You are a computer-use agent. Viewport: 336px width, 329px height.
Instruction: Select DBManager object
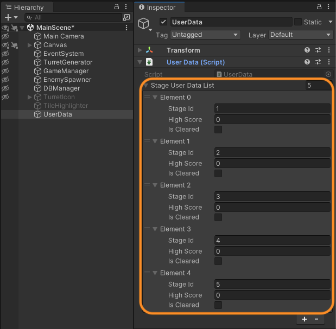[x=61, y=88]
